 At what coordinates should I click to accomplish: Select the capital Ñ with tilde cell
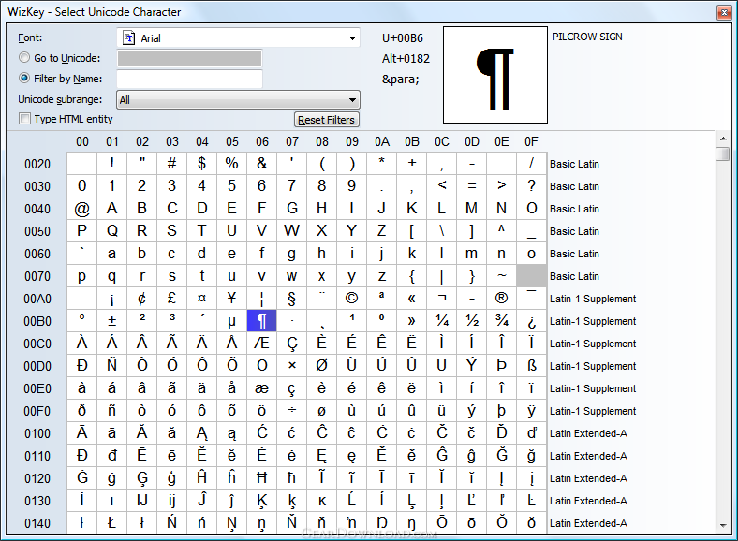(112, 366)
